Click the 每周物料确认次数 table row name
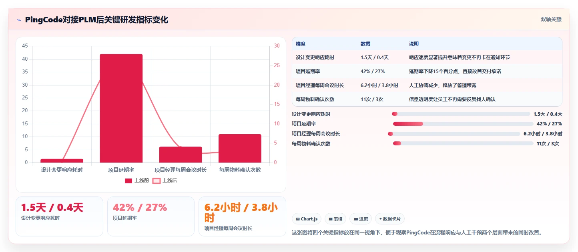The width and height of the screenshot is (578, 252). pyautogui.click(x=315, y=99)
